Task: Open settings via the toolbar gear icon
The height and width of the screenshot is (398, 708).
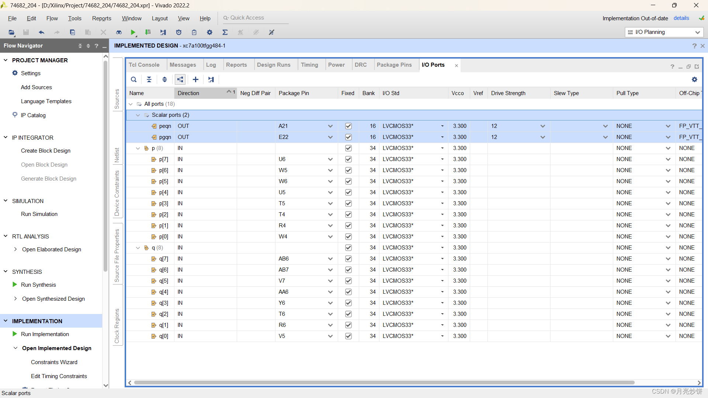Action: 209,32
